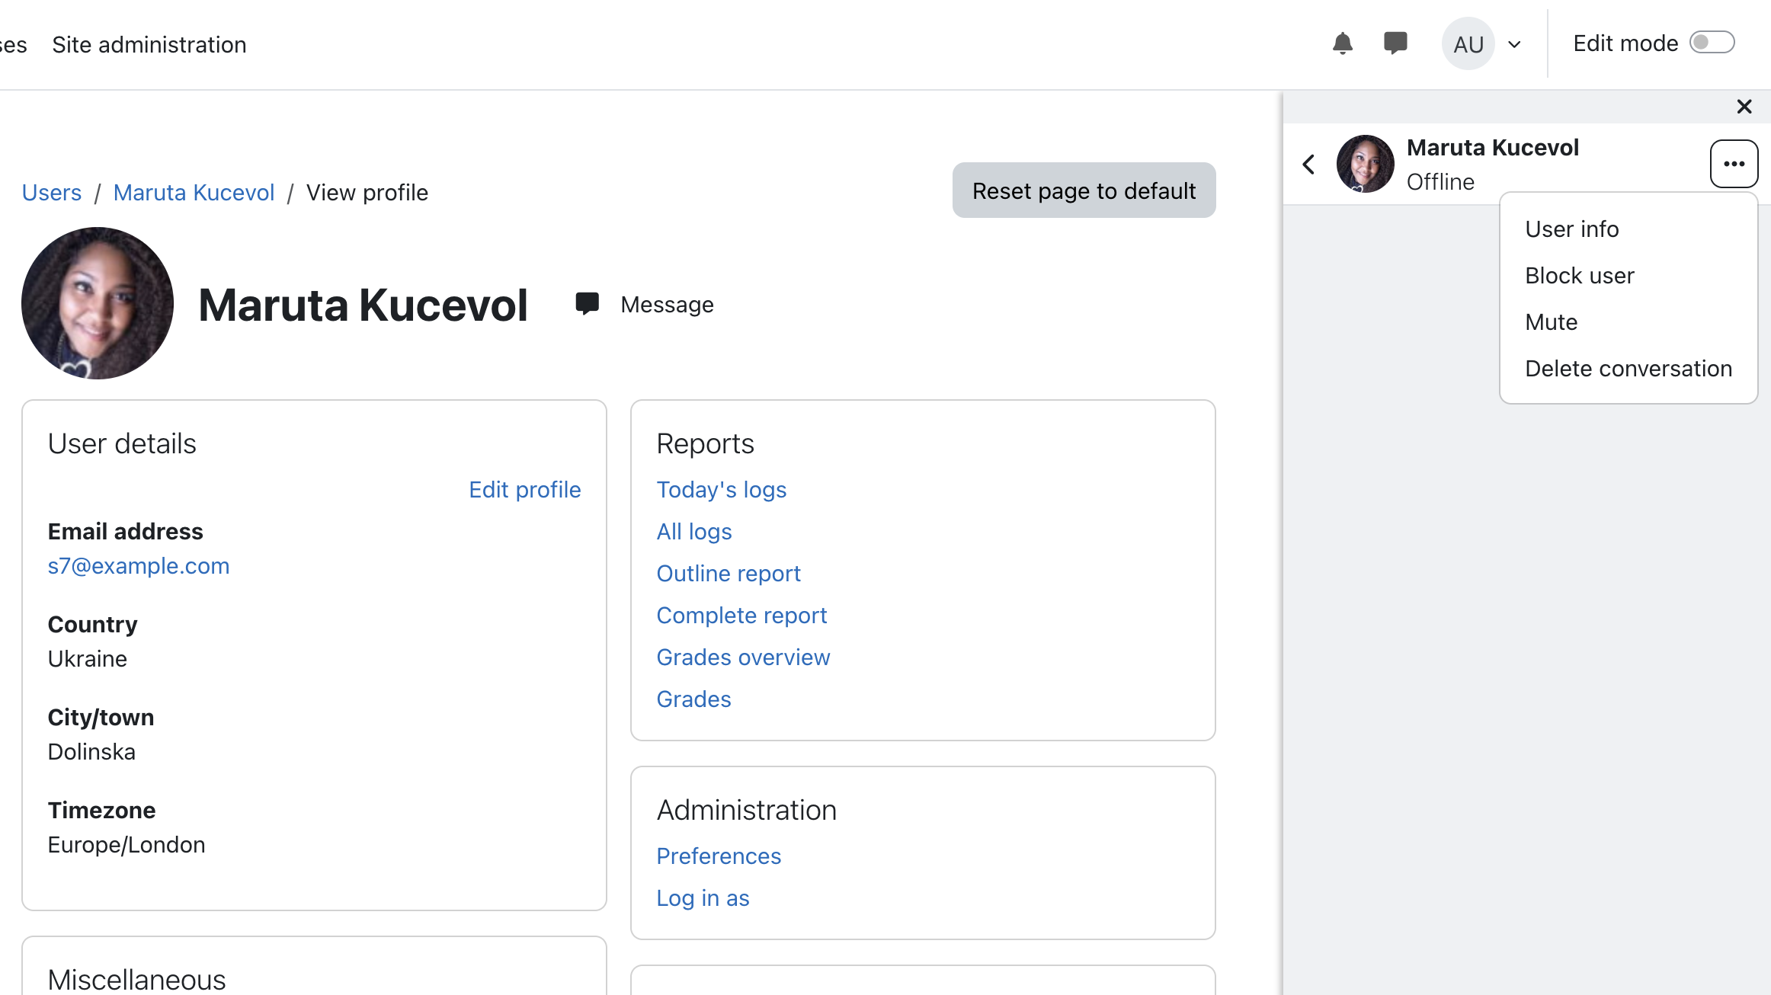Image resolution: width=1771 pixels, height=995 pixels.
Task: Close the messaging drawer
Action: click(x=1744, y=107)
